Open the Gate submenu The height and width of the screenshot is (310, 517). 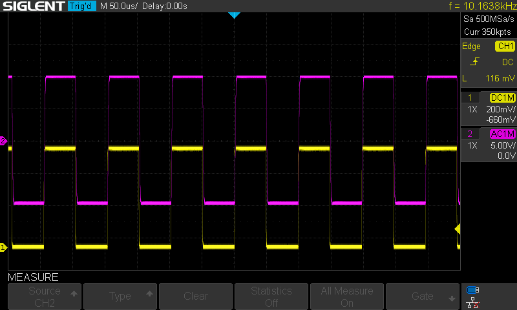(x=423, y=296)
